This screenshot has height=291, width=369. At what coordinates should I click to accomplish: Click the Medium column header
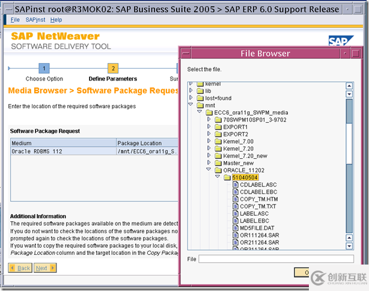64,143
